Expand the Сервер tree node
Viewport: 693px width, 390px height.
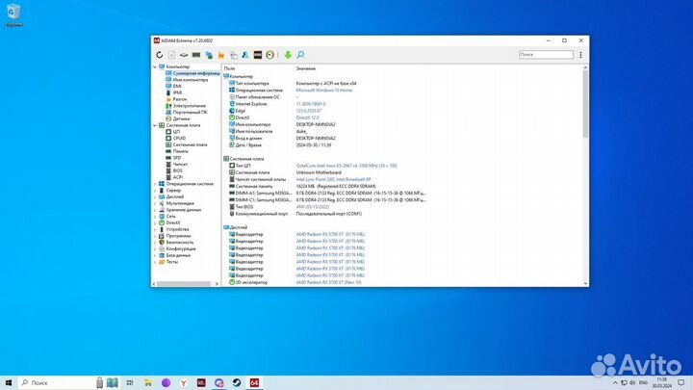click(156, 190)
